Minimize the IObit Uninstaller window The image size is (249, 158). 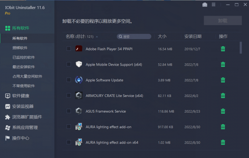point(228,5)
